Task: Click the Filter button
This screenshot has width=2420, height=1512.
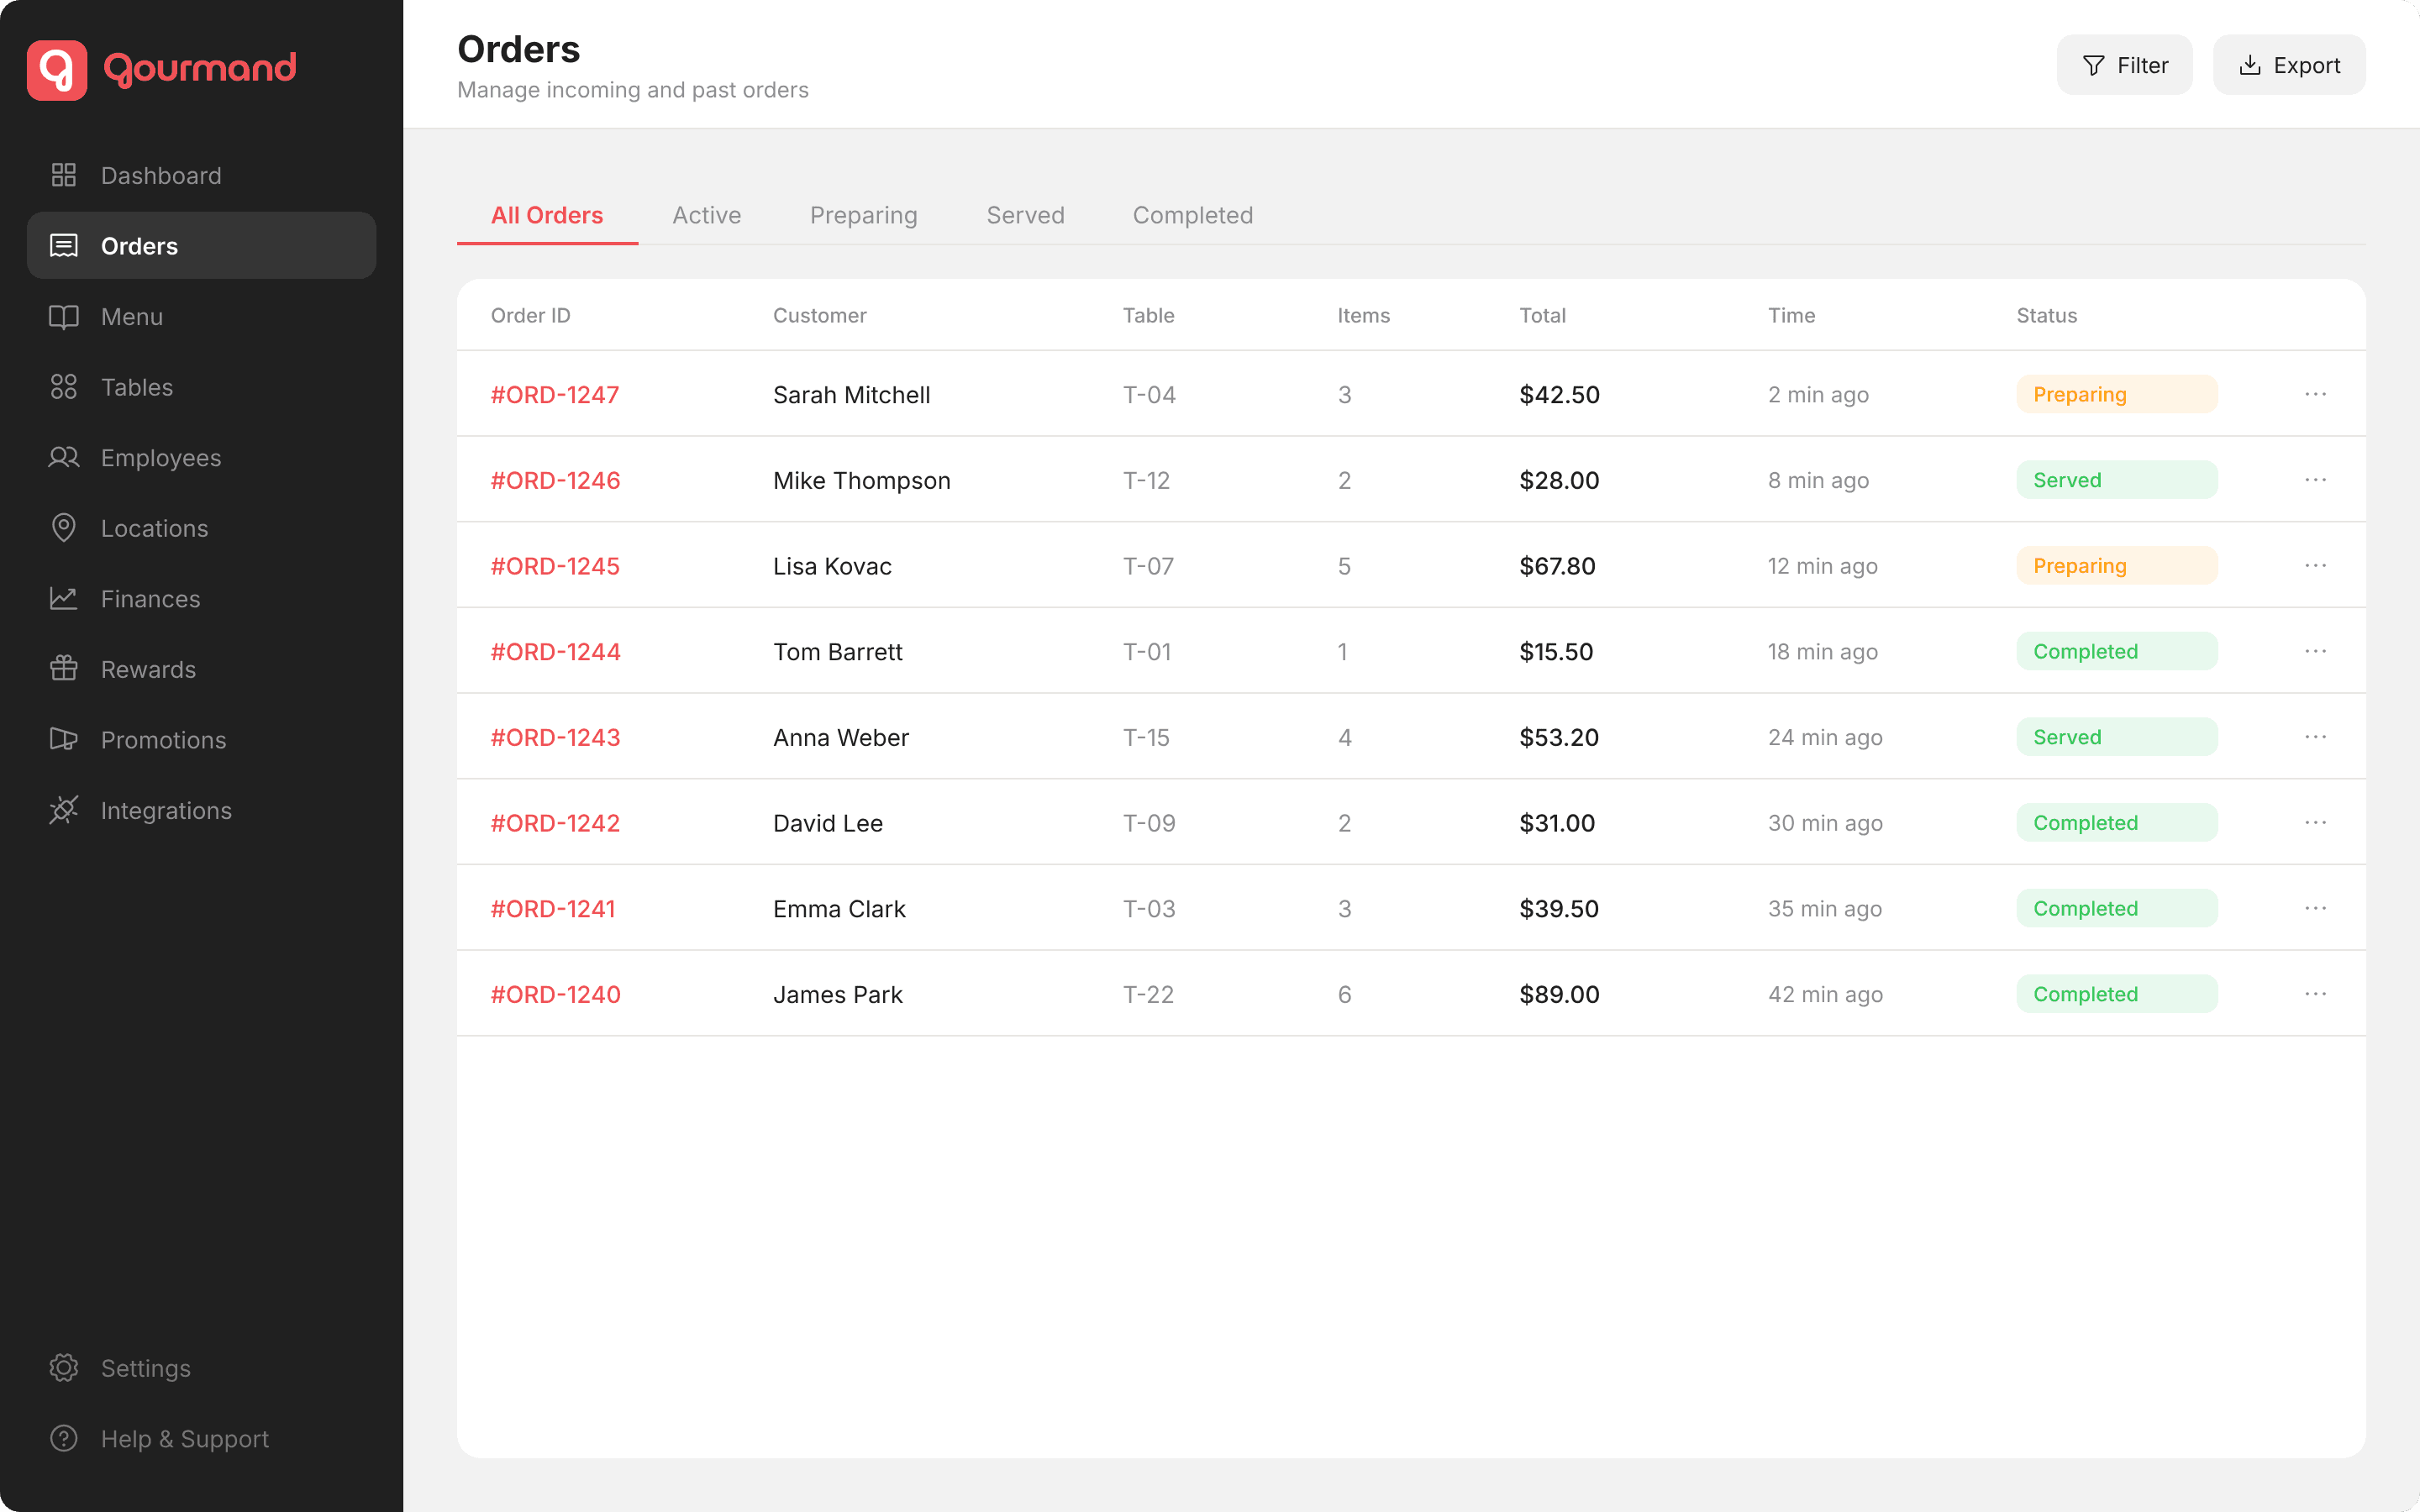Action: 2124,65
